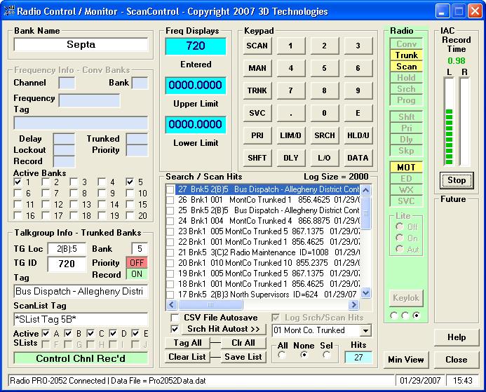Click the PRI keypad key
This screenshot has width=486, height=392.
(x=257, y=135)
